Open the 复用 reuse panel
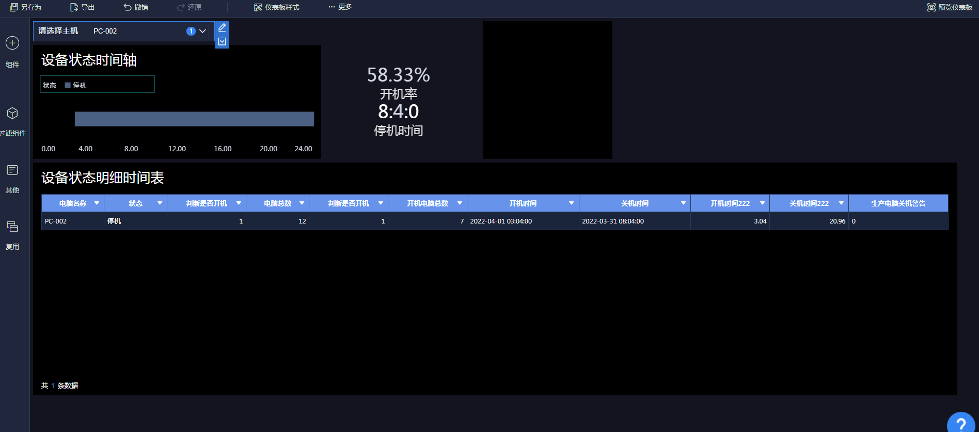Image resolution: width=979 pixels, height=432 pixels. 12,235
